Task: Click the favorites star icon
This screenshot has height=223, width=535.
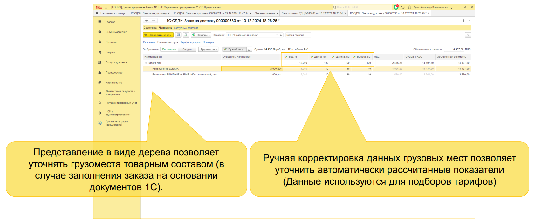Action: [409, 7]
